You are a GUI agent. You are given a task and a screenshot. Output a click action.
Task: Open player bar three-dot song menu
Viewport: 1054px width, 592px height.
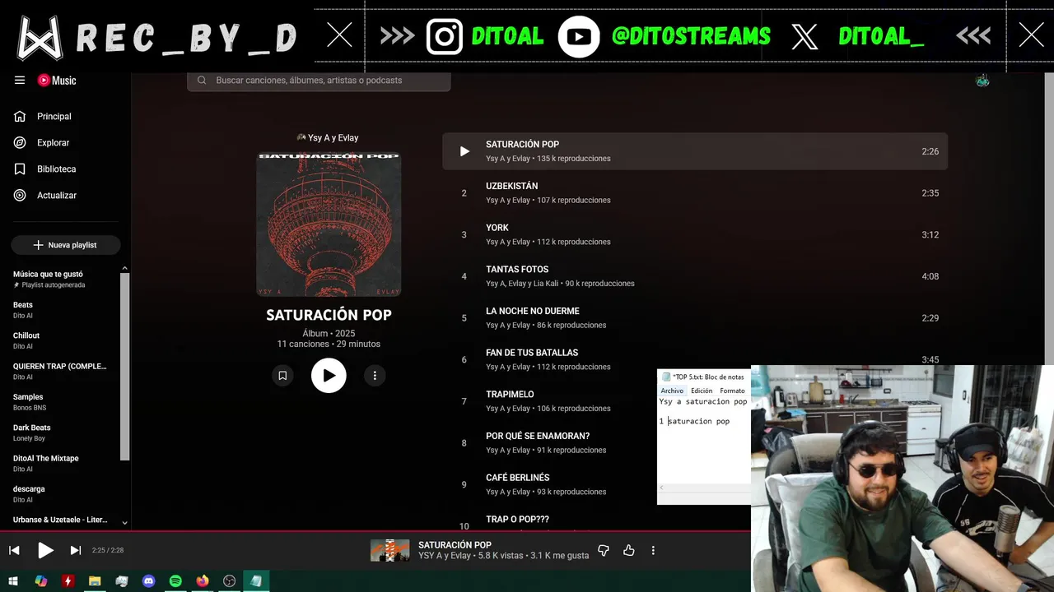(x=653, y=550)
